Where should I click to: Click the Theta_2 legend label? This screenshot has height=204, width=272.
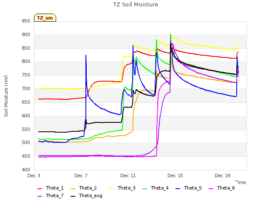pyautogui.click(x=88, y=188)
